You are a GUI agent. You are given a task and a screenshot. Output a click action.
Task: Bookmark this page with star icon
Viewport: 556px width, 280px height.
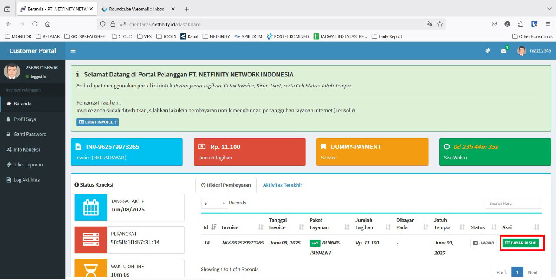pyautogui.click(x=440, y=24)
